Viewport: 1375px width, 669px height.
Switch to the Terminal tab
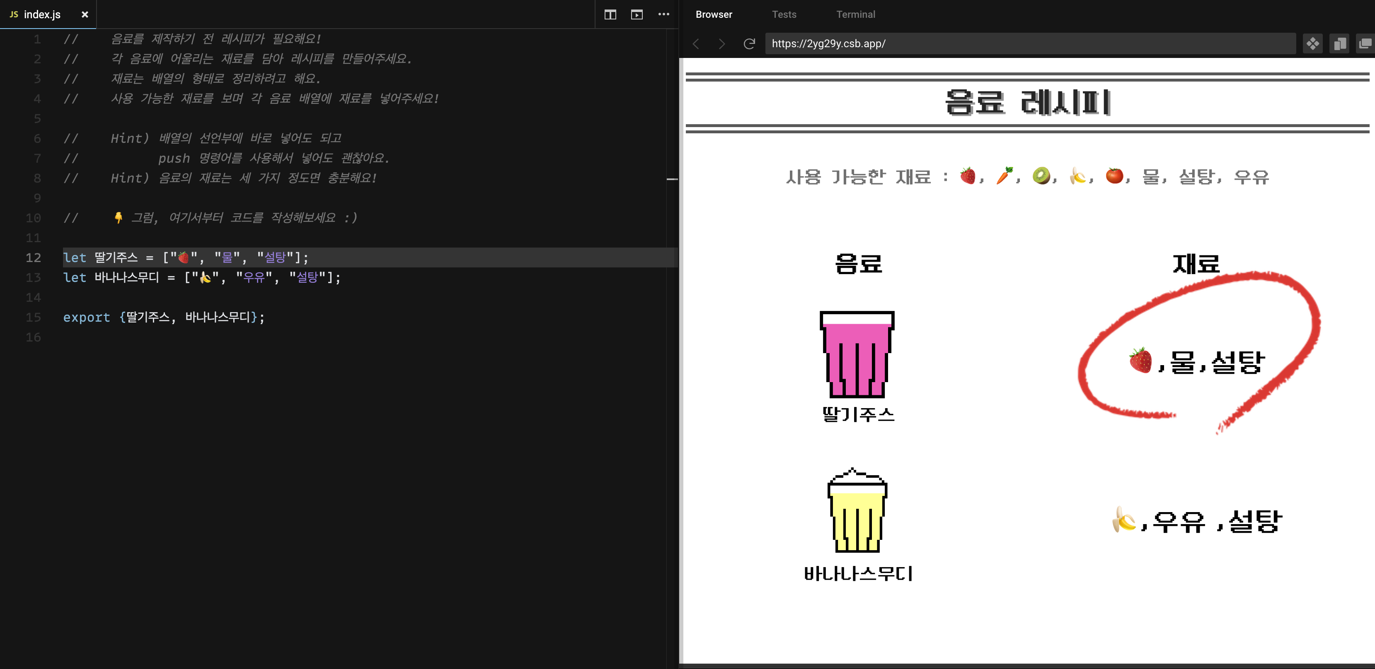point(855,14)
